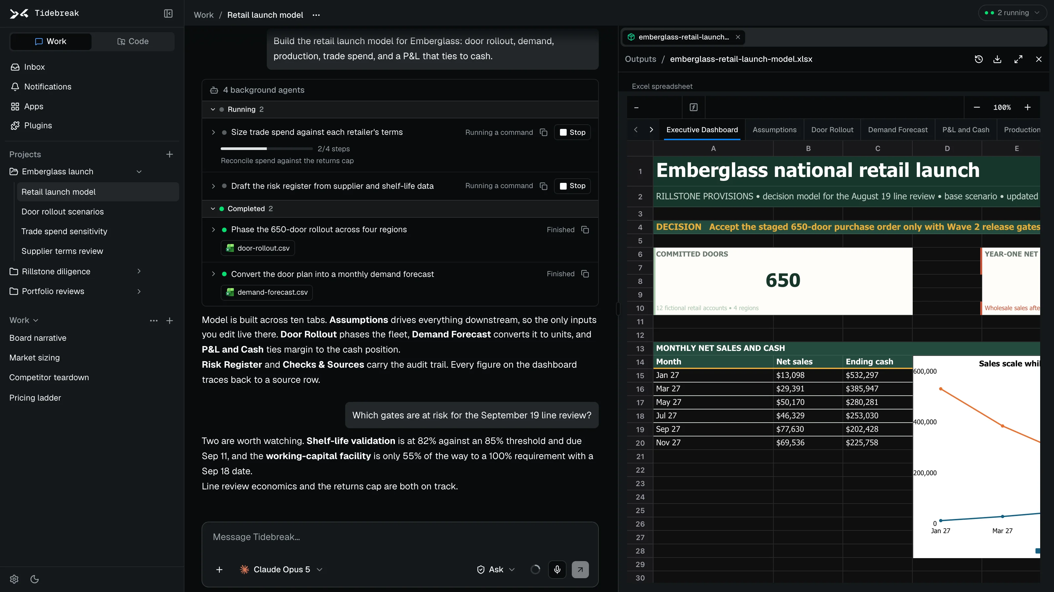Open Settings gear icon
The height and width of the screenshot is (592, 1054).
[x=14, y=579]
